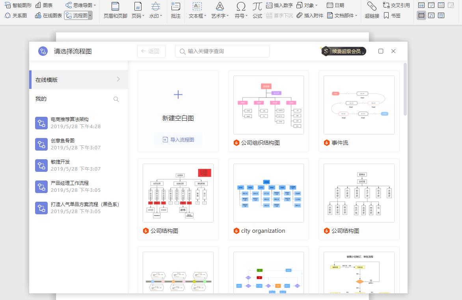462x300 pixels.
Task: Click Insert Attachment (插入附件)
Action: 310,16
